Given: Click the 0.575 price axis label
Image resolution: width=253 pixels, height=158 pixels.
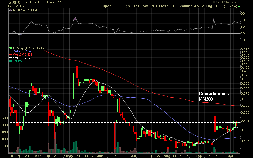Looking at the screenshot, I should pyautogui.click(x=245, y=49).
